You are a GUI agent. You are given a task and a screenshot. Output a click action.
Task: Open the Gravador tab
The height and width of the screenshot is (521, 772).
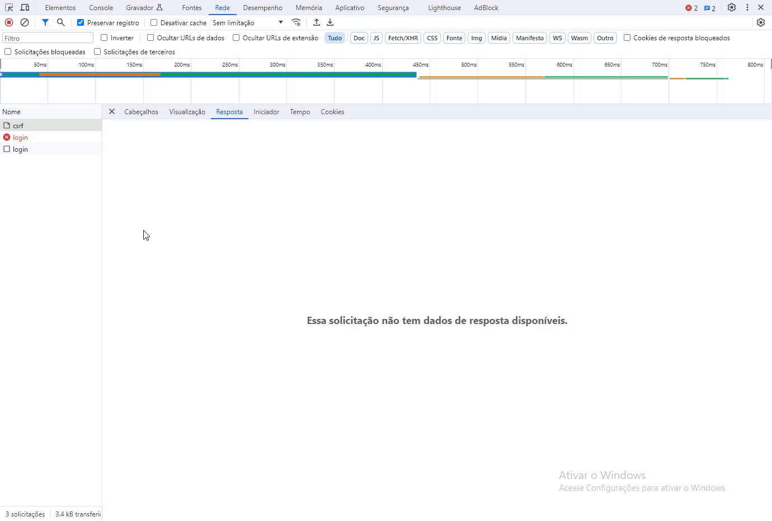click(x=144, y=8)
